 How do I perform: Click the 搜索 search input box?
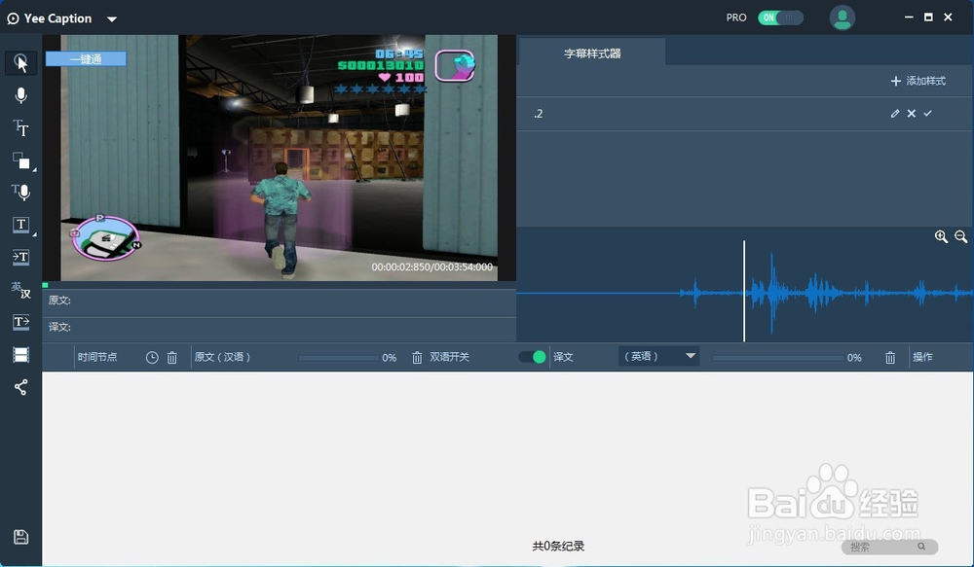click(x=889, y=547)
